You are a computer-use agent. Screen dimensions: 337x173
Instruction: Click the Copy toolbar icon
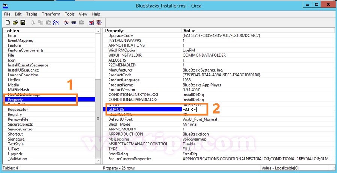[40, 22]
